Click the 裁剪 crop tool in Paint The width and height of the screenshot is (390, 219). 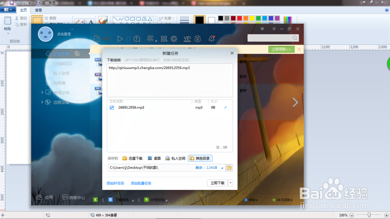tap(50, 18)
